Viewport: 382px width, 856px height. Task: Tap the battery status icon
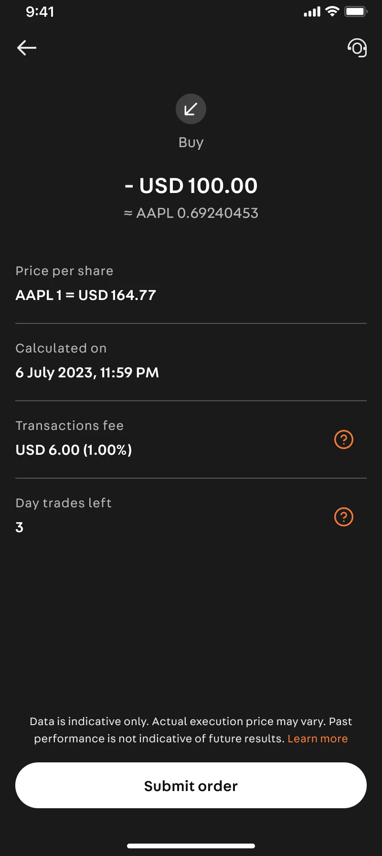click(x=356, y=11)
